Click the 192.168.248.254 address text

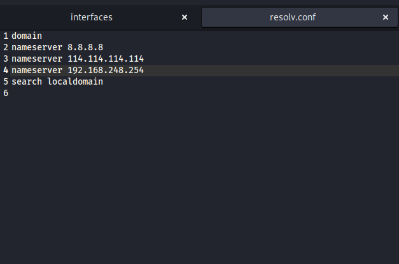point(106,70)
